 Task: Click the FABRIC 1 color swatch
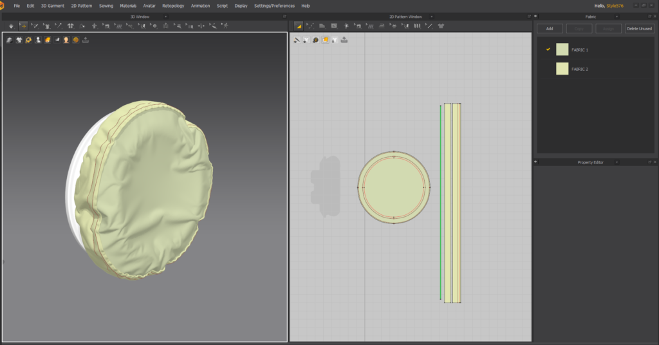coord(562,50)
